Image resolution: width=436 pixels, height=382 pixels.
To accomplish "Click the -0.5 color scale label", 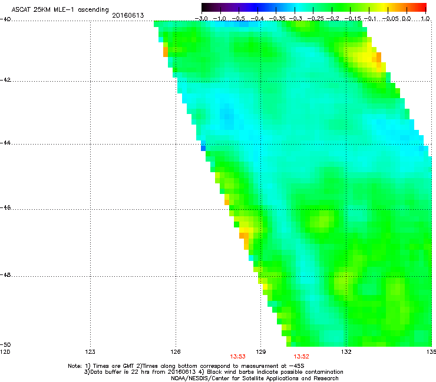I will 238,19.
